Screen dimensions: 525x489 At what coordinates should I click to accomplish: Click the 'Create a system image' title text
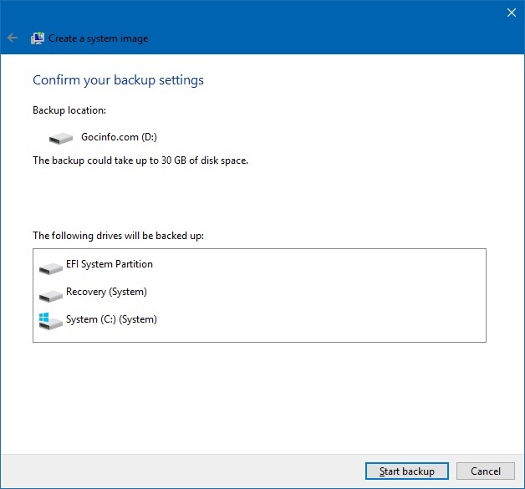tap(98, 38)
